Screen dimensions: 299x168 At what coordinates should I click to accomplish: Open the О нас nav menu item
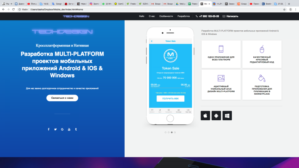(x=152, y=16)
